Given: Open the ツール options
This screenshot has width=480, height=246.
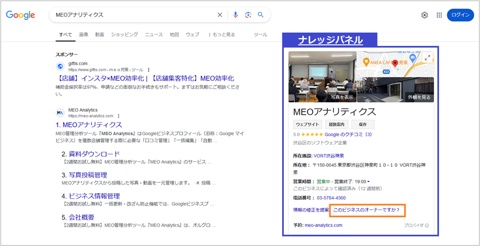Looking at the screenshot, I should (x=260, y=34).
